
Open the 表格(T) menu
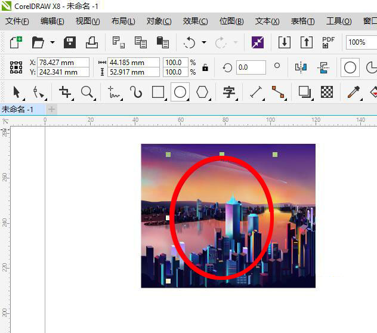(x=302, y=21)
